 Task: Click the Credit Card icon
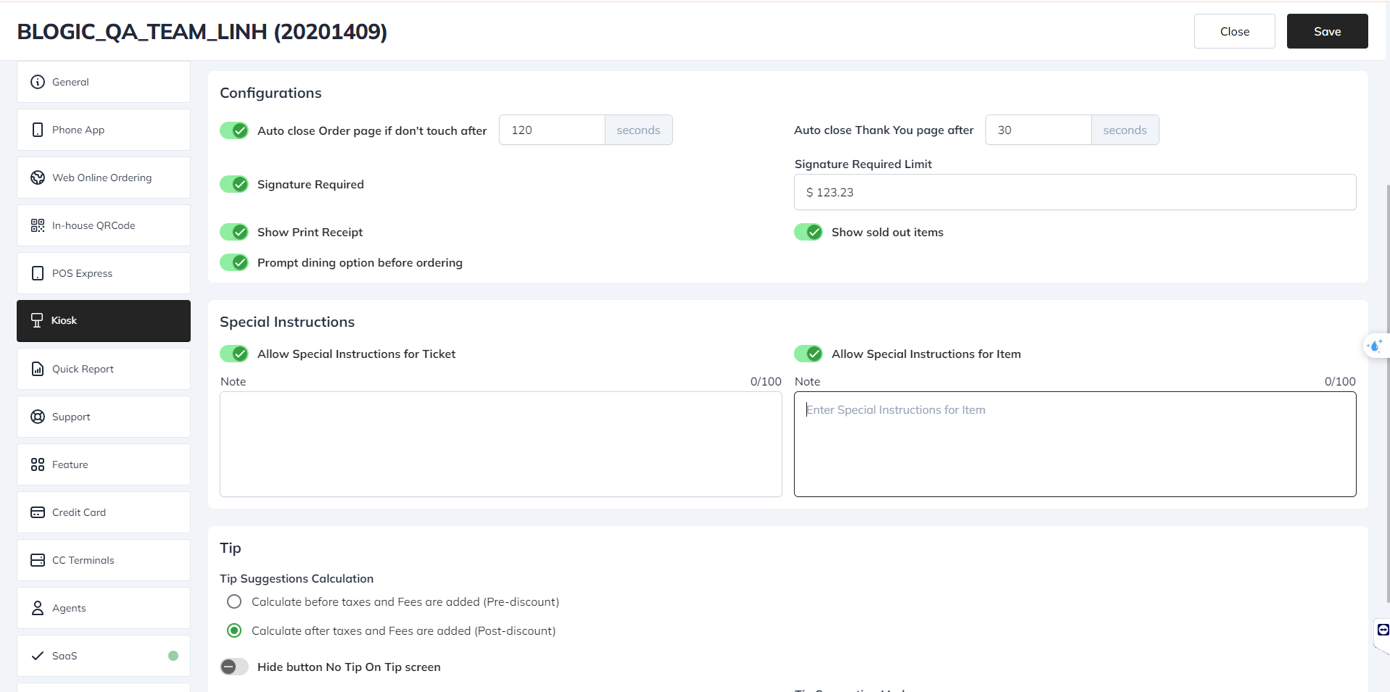pos(38,512)
